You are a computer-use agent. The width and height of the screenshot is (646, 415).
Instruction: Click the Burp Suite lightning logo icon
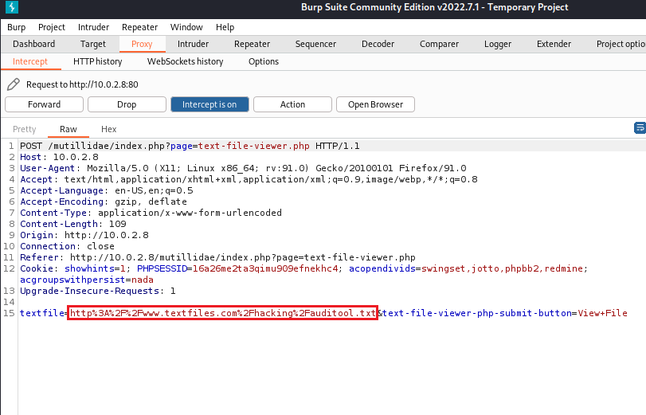click(x=12, y=7)
